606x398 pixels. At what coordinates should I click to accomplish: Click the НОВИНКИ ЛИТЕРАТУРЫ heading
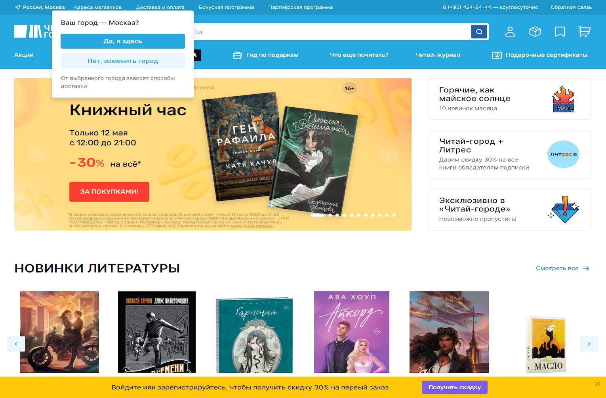point(97,268)
